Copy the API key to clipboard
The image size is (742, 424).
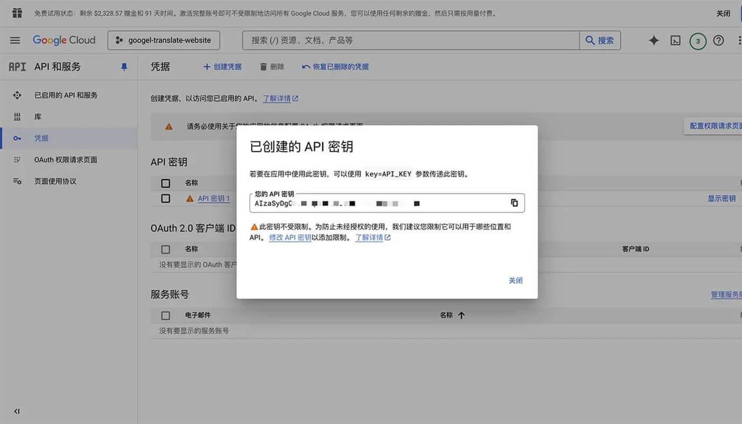point(514,203)
